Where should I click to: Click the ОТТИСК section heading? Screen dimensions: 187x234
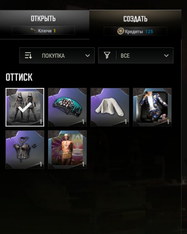19,77
